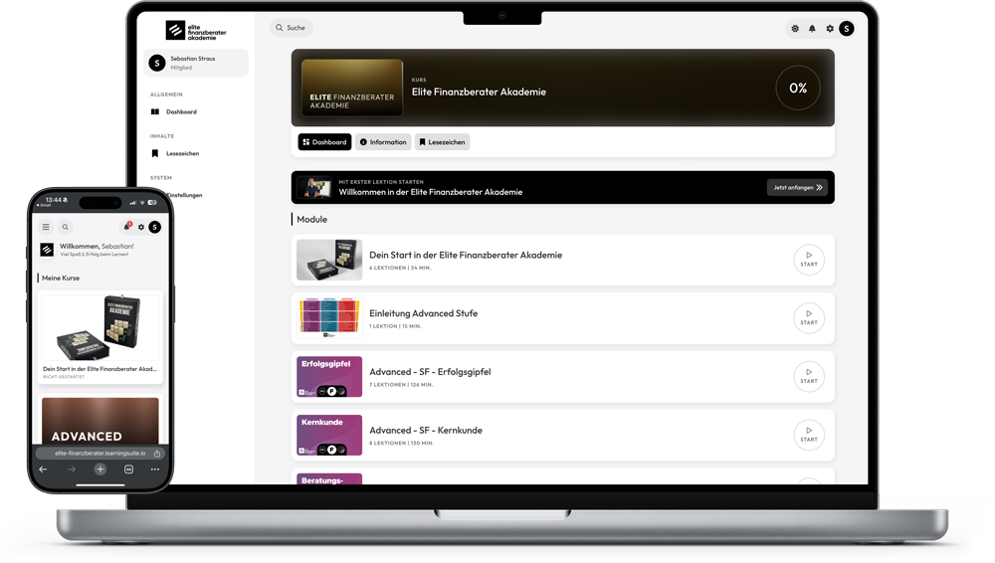The width and height of the screenshot is (995, 563).
Task: Open the ADVANCED course card on phone
Action: 100,421
